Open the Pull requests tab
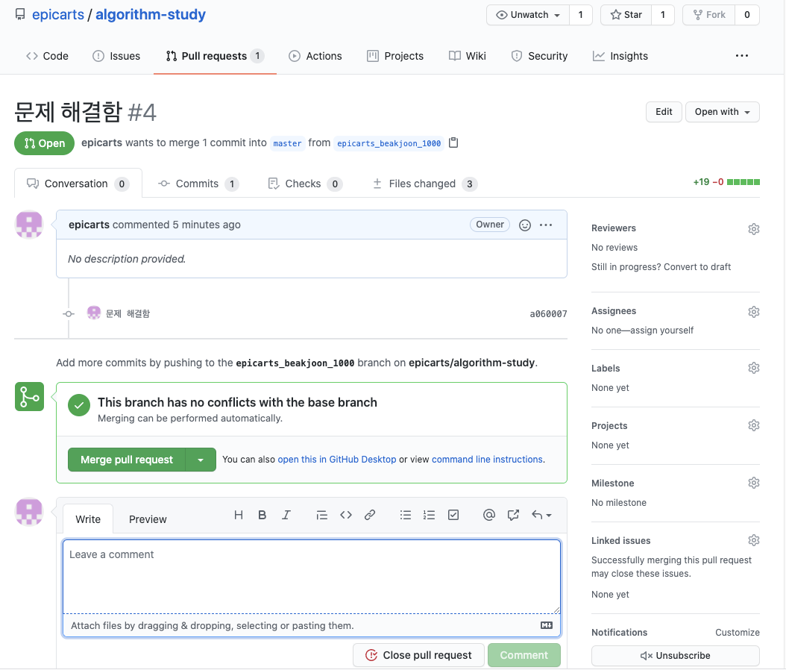 [x=215, y=56]
